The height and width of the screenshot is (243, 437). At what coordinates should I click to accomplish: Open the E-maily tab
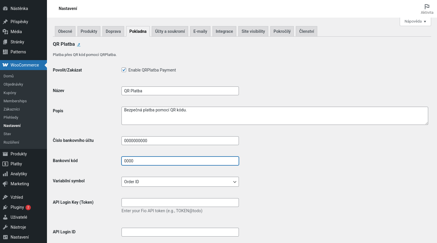click(x=200, y=31)
